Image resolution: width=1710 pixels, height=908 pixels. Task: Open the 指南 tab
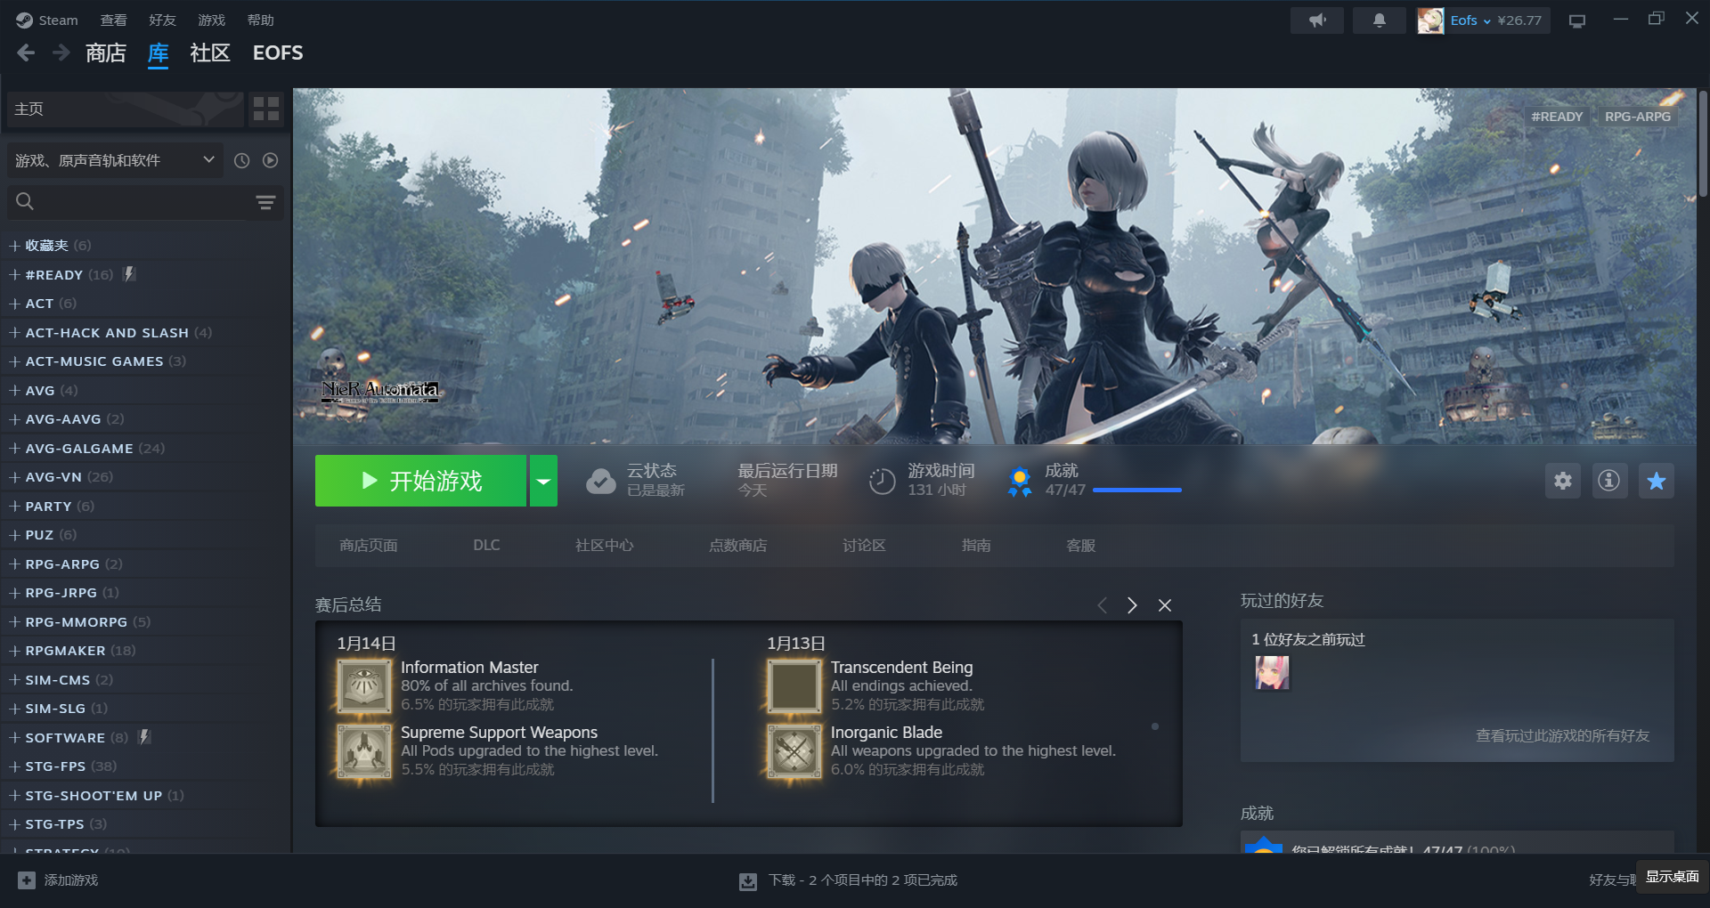tap(976, 545)
